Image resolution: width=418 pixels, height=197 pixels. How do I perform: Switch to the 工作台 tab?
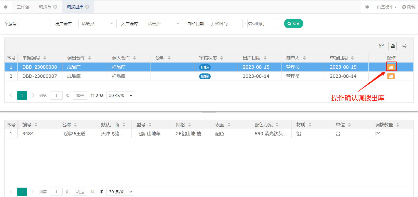[x=23, y=7]
